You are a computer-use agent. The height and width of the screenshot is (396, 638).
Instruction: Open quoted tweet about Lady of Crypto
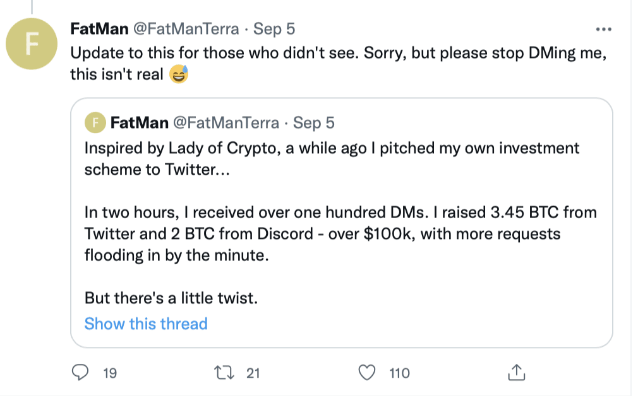click(x=341, y=223)
